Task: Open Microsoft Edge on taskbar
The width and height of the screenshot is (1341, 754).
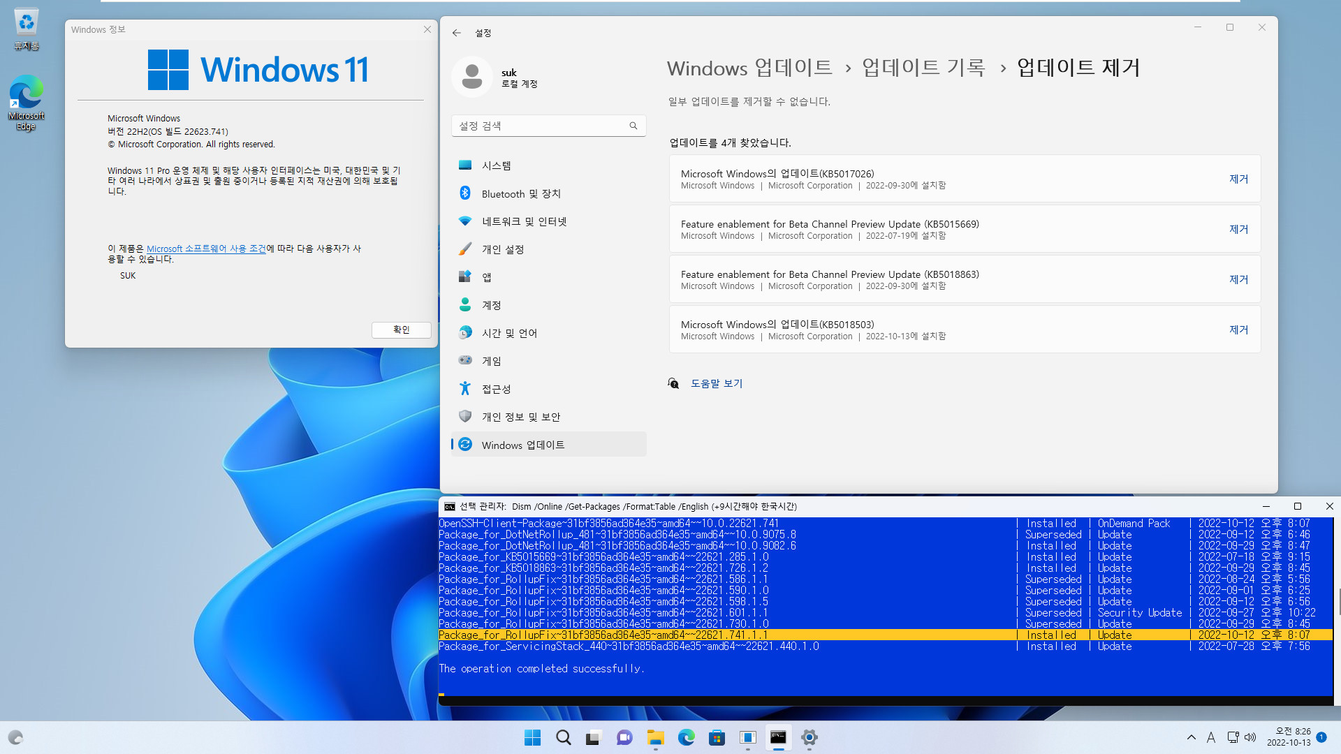Action: (686, 737)
